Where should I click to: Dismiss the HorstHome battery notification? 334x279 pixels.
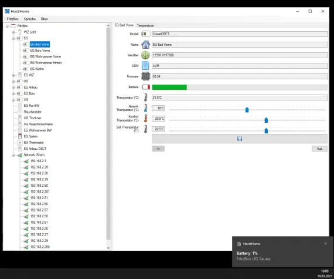pyautogui.click(x=325, y=244)
